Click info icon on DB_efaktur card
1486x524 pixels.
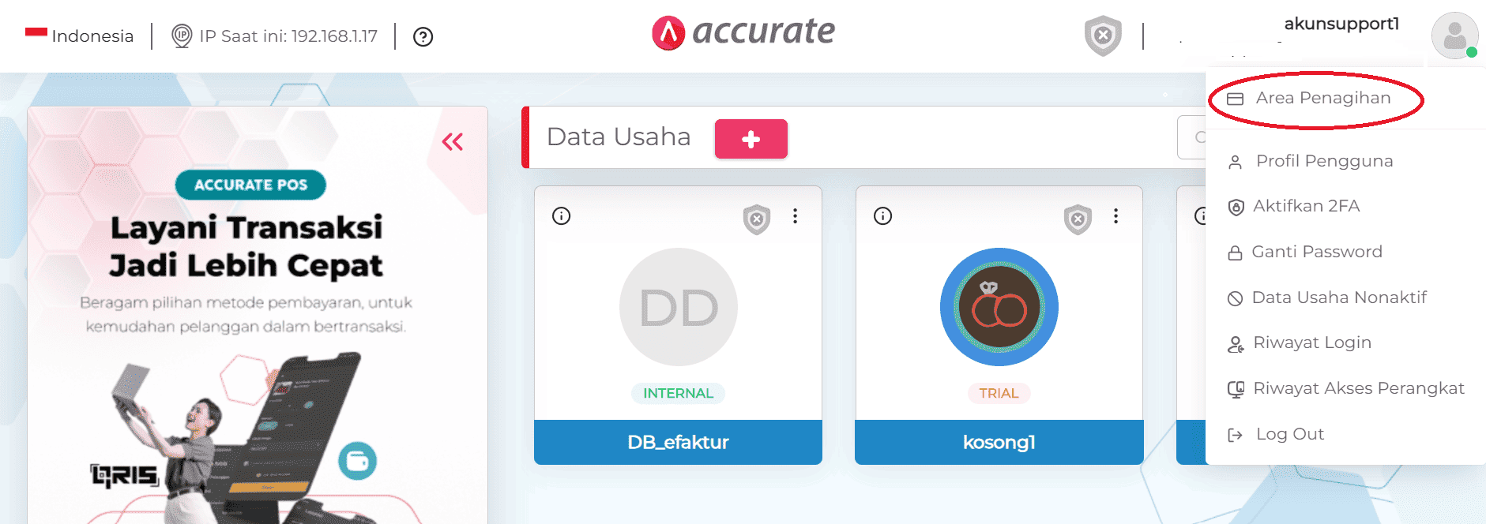(x=562, y=216)
